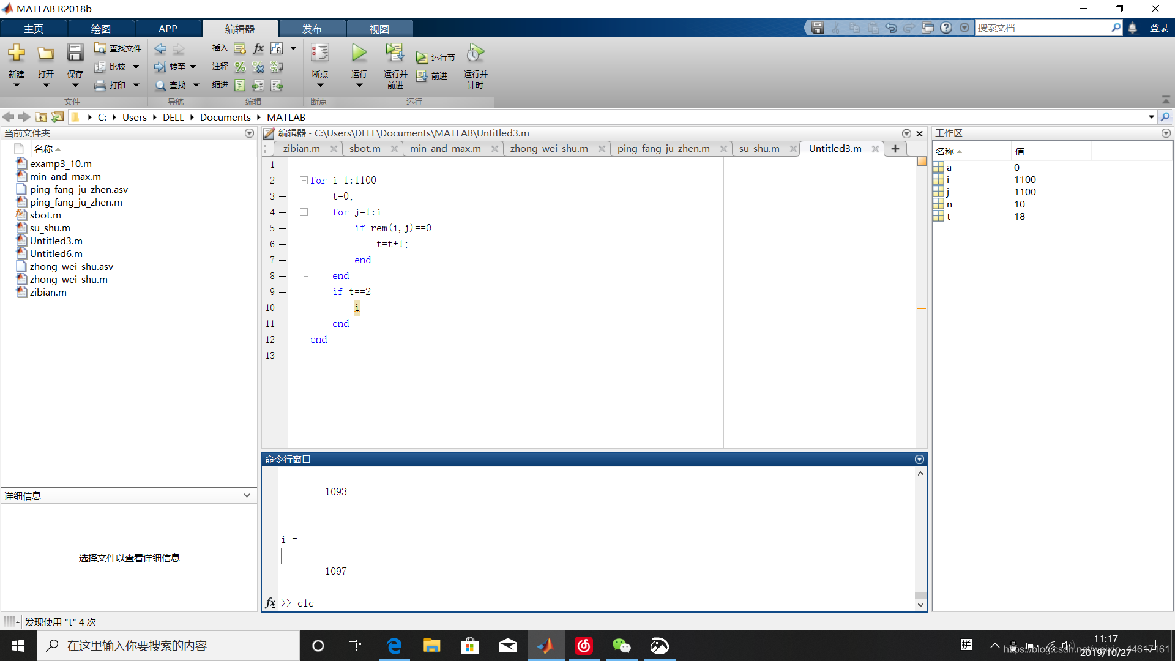Select zhong_wei_shu.m in the current folder
Screen dimensions: 1175x661
[69, 280]
